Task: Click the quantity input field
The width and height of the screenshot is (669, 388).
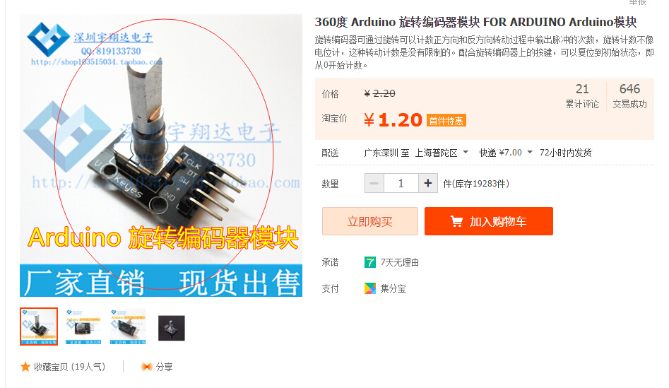Action: click(401, 183)
